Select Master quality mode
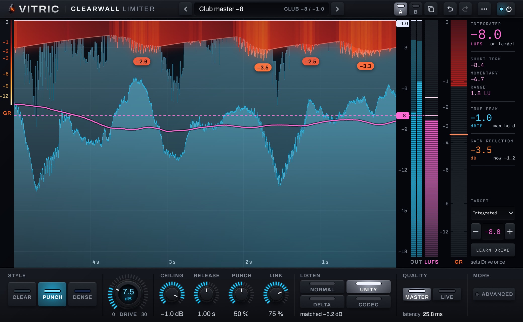 [x=417, y=294]
